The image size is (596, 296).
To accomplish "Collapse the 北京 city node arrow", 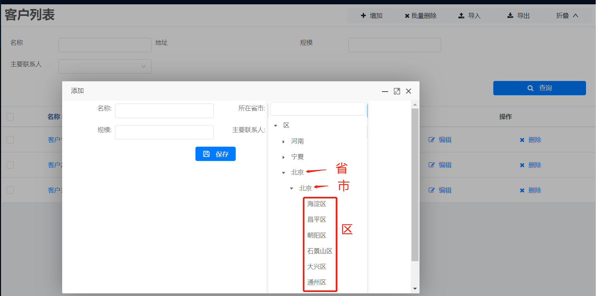I will (292, 188).
